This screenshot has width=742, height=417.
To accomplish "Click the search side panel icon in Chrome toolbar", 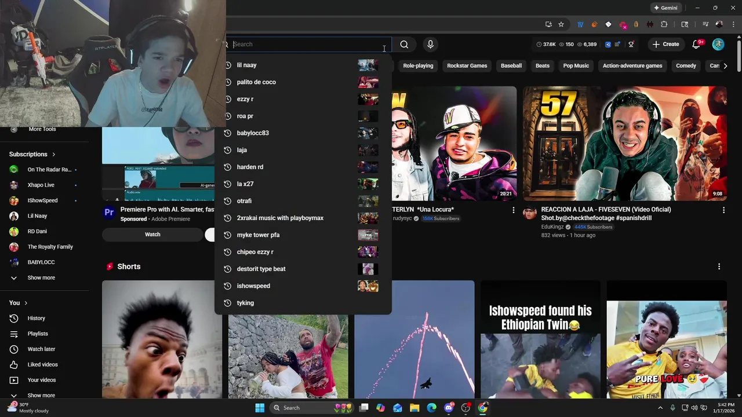I will pos(685,24).
